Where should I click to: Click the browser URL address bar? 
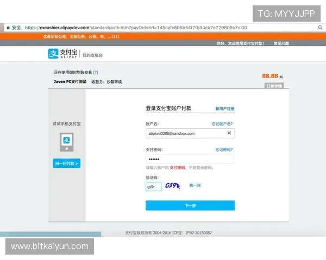pyautogui.click(x=162, y=28)
